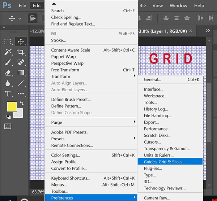This screenshot has width=217, height=201.
Task: Open the Window menu
Action: [x=178, y=5]
